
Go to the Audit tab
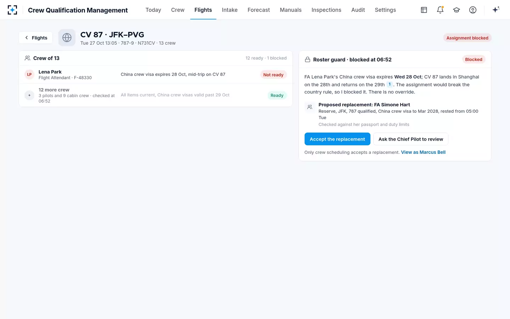coord(358,10)
